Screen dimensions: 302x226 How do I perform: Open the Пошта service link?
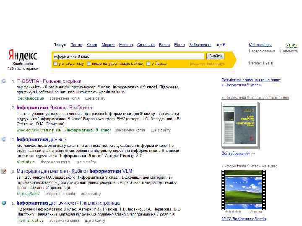click(x=76, y=45)
